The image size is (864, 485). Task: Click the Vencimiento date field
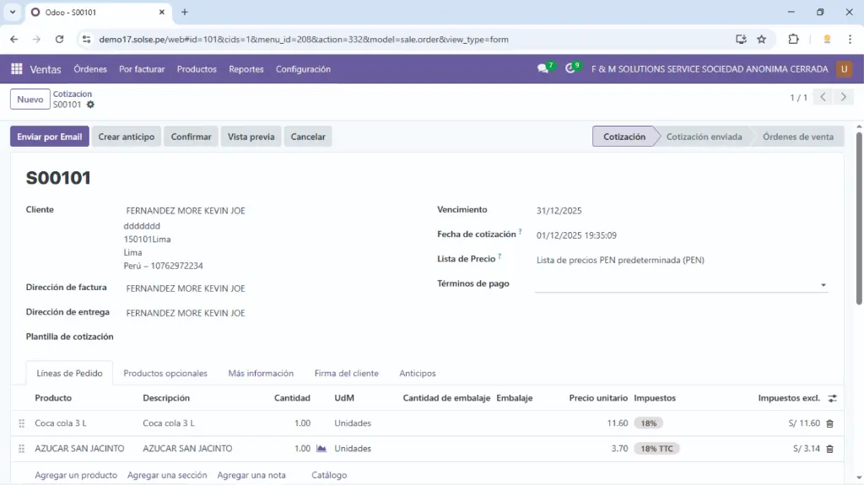(559, 211)
